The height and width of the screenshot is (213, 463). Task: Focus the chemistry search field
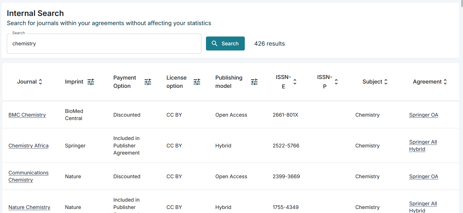[x=104, y=44]
